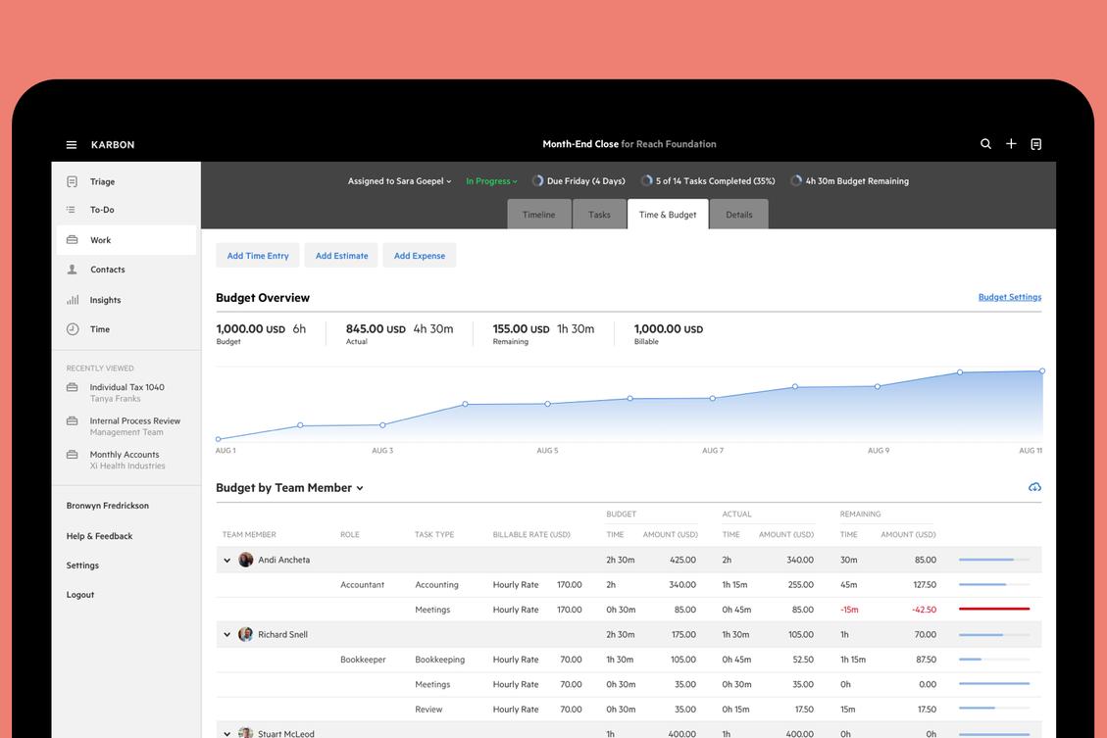1107x738 pixels.
Task: Click the Work briefcase icon
Action: 72,240
